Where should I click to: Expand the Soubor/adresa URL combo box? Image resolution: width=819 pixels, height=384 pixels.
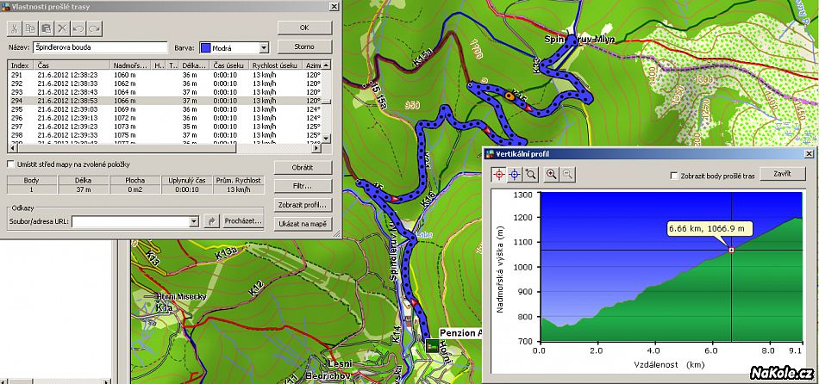[x=194, y=222]
